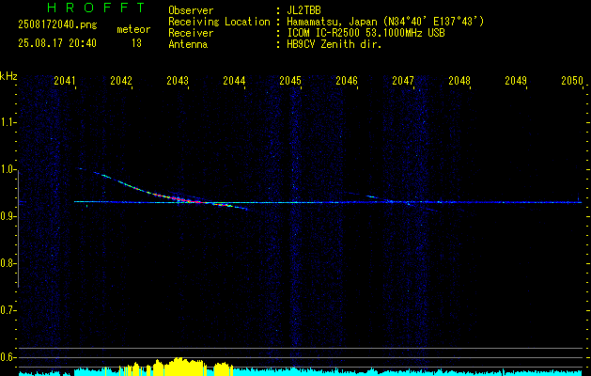This screenshot has height=376, width=591.
Task: Click the 0.6 kHz axis label
Action: [x=8, y=357]
